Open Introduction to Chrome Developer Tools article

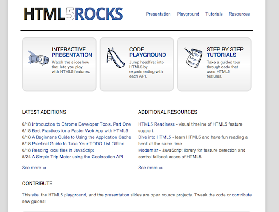[x=81, y=124]
